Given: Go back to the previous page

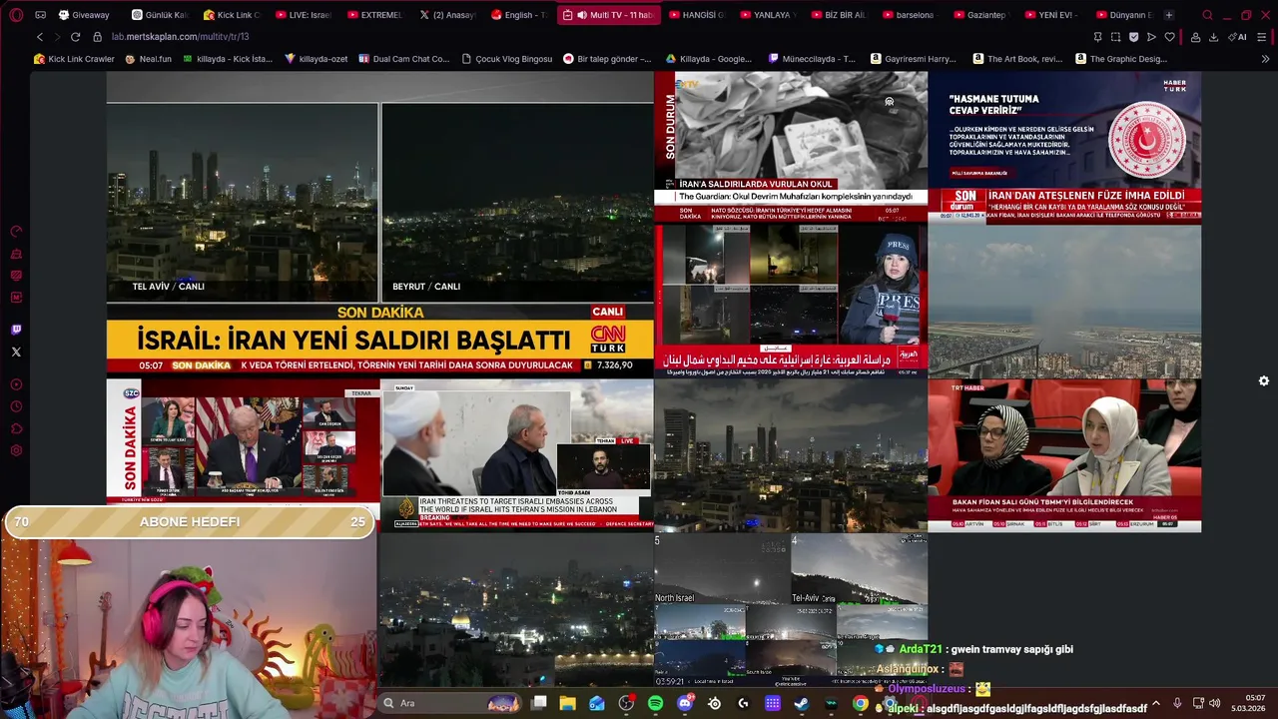Looking at the screenshot, I should pos(40,37).
